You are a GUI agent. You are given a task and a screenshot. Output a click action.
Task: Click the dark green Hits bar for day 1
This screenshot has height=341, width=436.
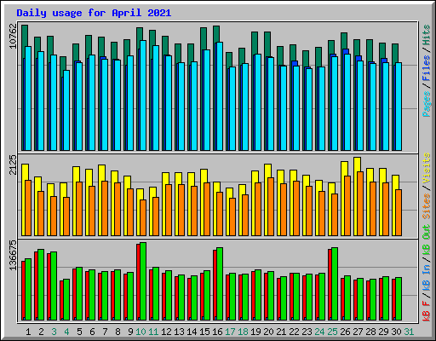(x=25, y=36)
